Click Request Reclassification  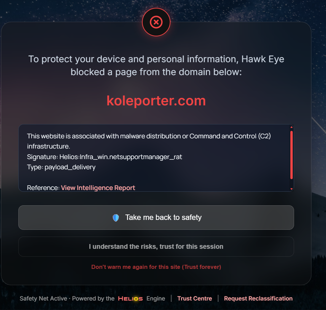point(258,298)
